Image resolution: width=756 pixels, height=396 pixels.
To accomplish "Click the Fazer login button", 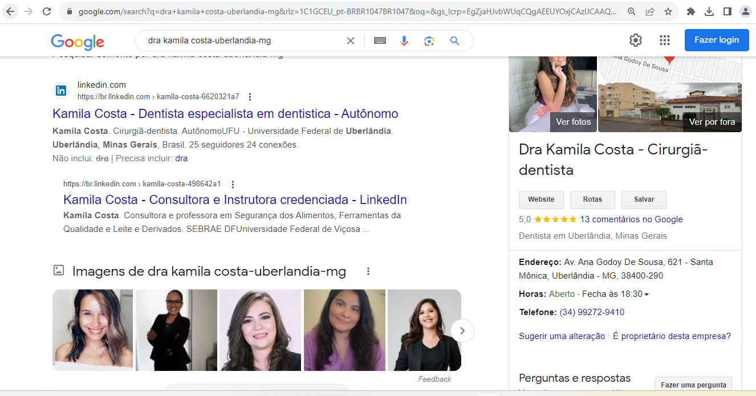I will coord(716,40).
